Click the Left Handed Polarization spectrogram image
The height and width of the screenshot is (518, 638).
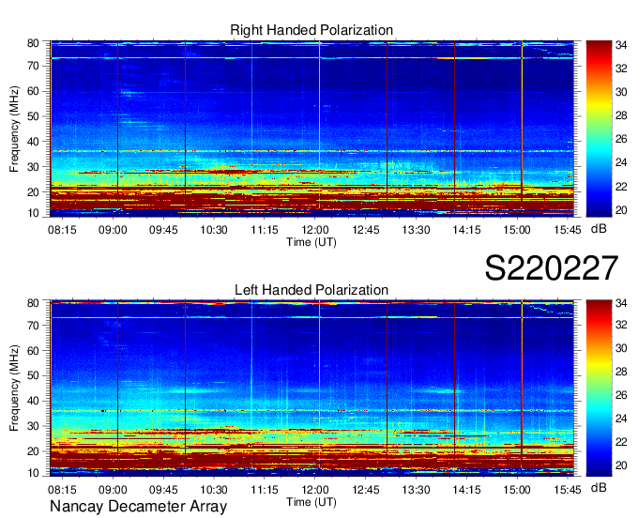[311, 388]
